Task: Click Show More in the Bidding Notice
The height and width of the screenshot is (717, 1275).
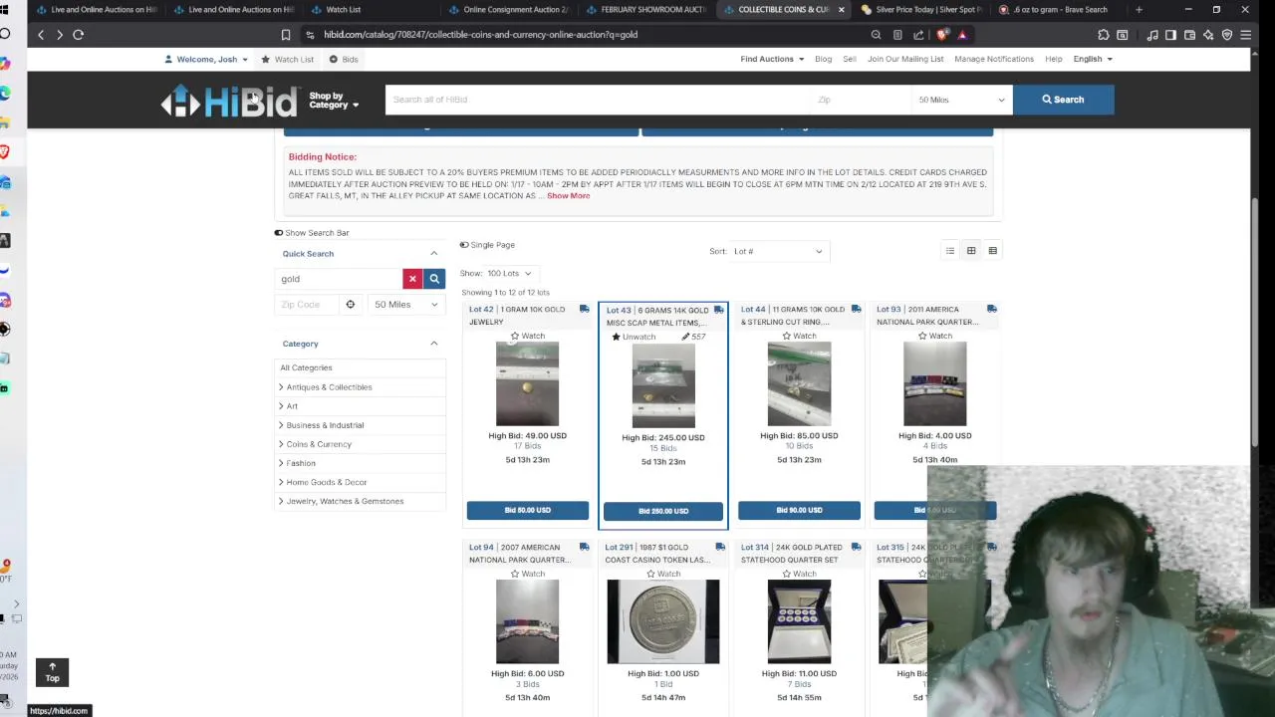Action: 568,196
